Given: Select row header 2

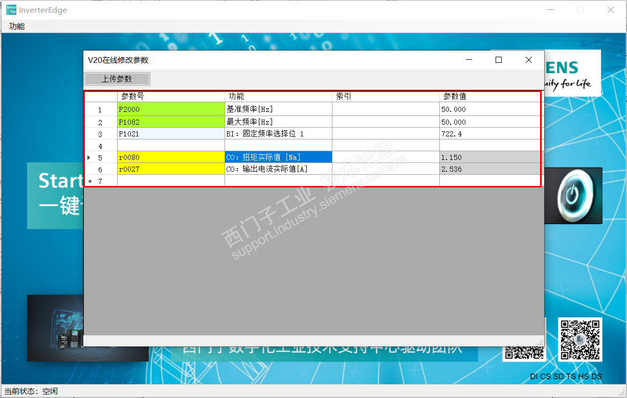Looking at the screenshot, I should click(x=101, y=122).
